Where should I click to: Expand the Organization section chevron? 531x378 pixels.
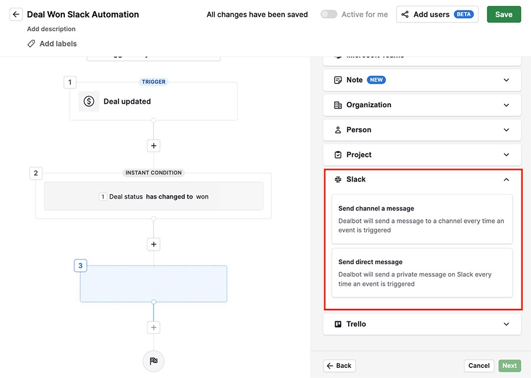506,105
